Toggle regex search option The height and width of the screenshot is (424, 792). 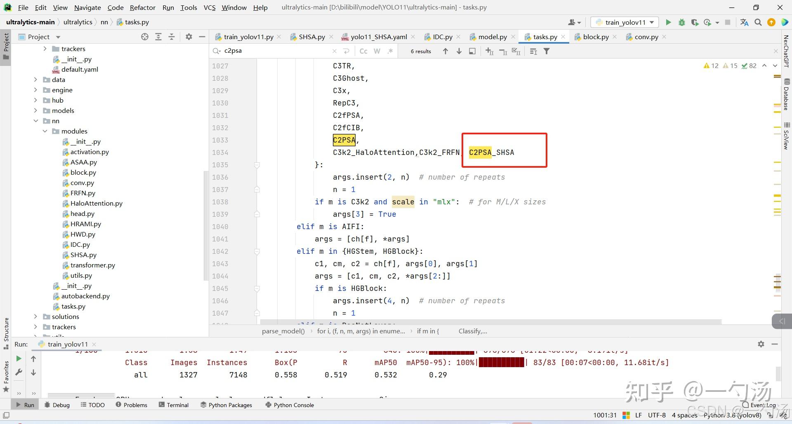coord(390,51)
